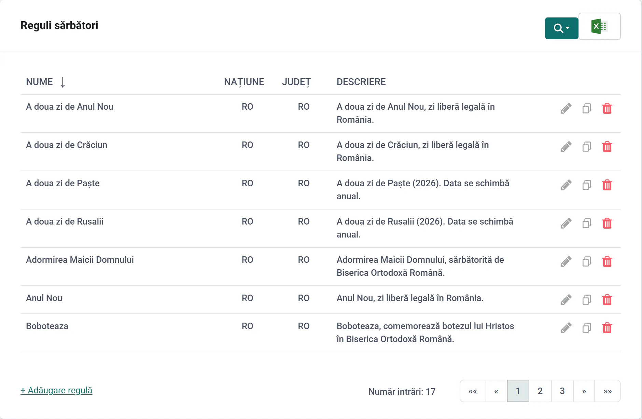Edit the 'Boboteaza' rule

[566, 328]
